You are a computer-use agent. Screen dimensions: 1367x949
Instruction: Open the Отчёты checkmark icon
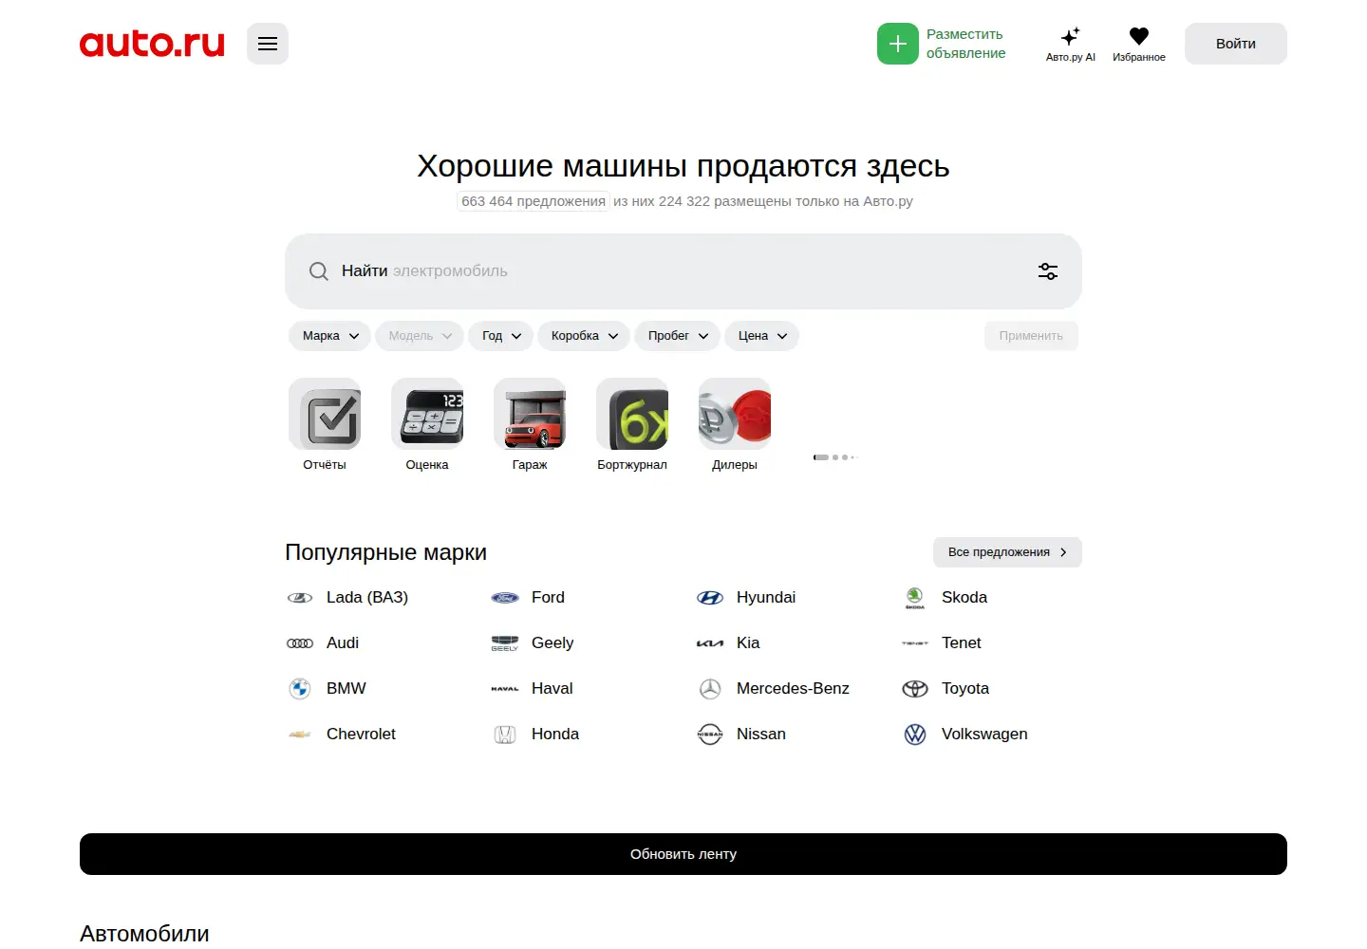point(325,414)
